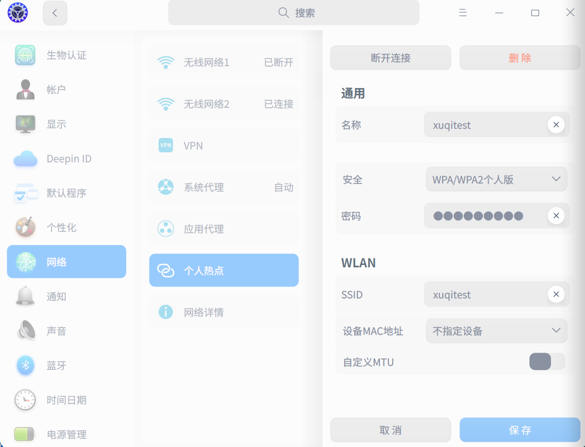Image resolution: width=585 pixels, height=447 pixels.
Task: Click into the 名称 text field
Action: point(496,125)
